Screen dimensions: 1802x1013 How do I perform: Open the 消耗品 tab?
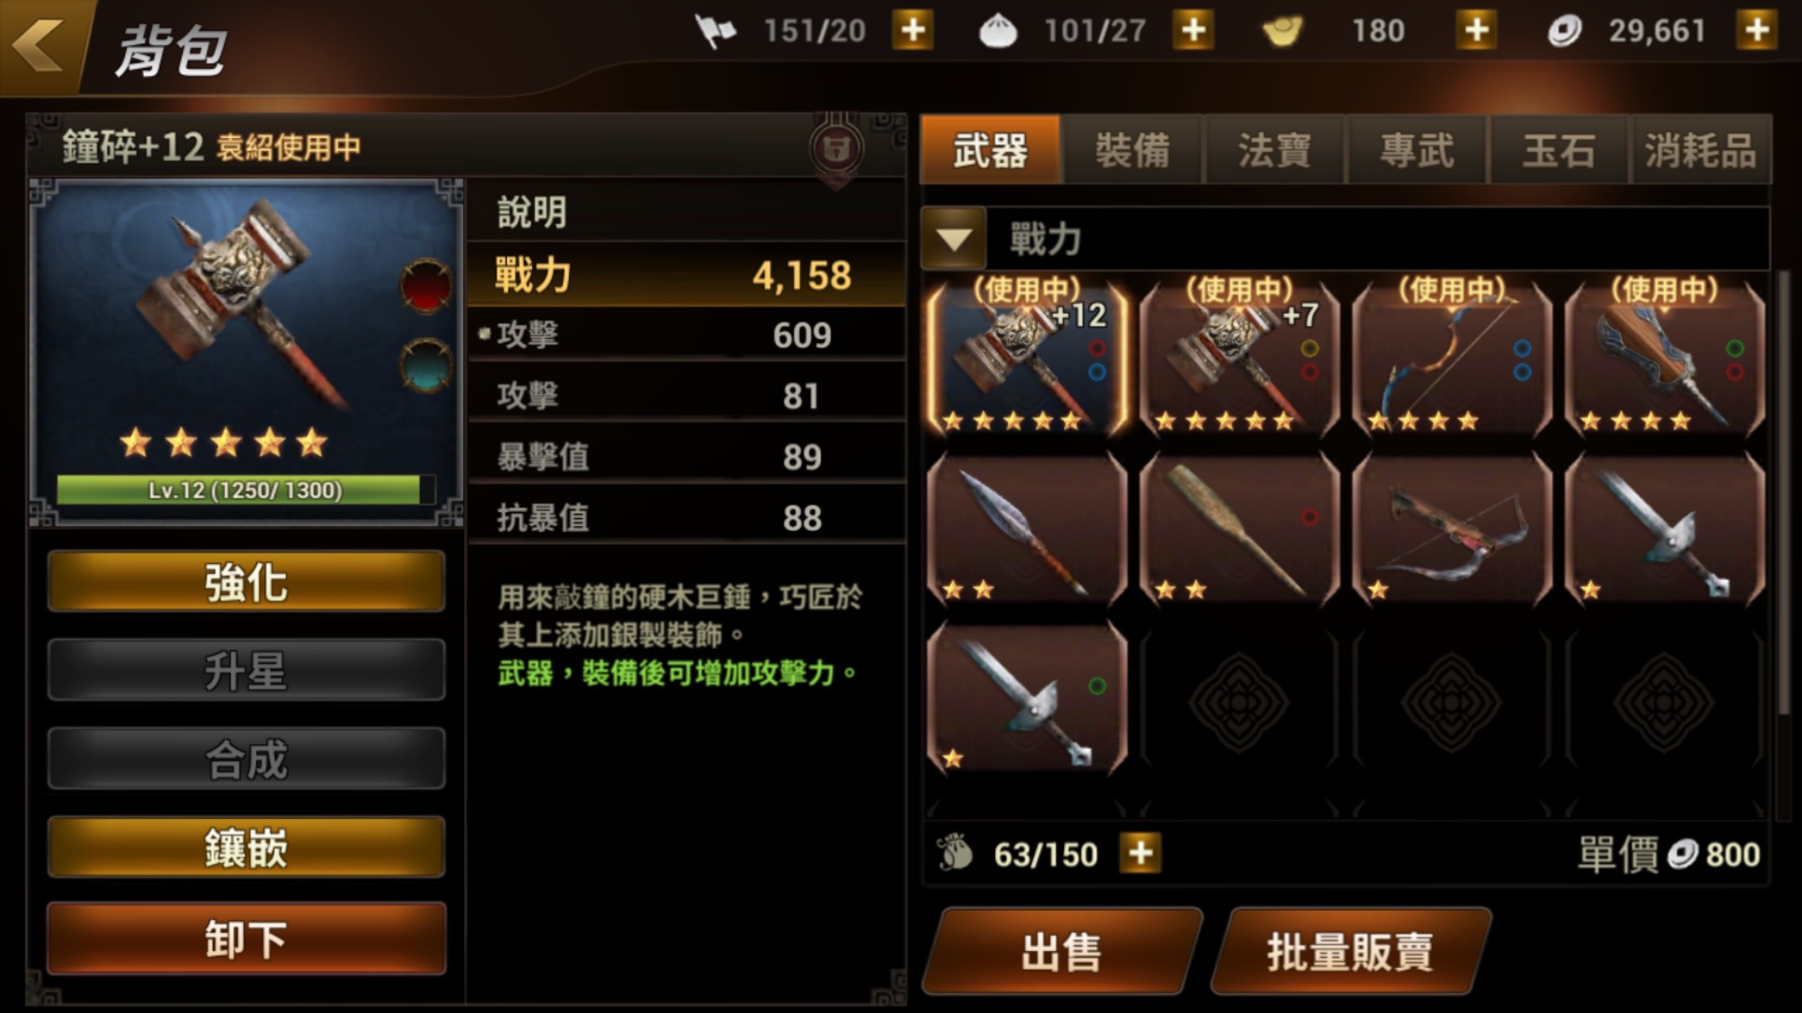click(1701, 150)
